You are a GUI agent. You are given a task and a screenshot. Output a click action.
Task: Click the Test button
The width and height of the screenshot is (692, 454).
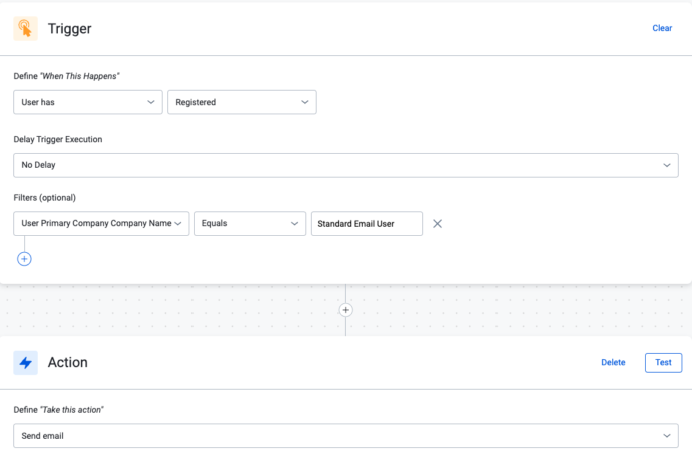pos(663,363)
